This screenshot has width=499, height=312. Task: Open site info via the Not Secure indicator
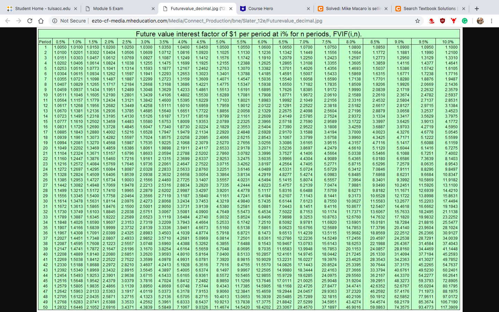[55, 21]
